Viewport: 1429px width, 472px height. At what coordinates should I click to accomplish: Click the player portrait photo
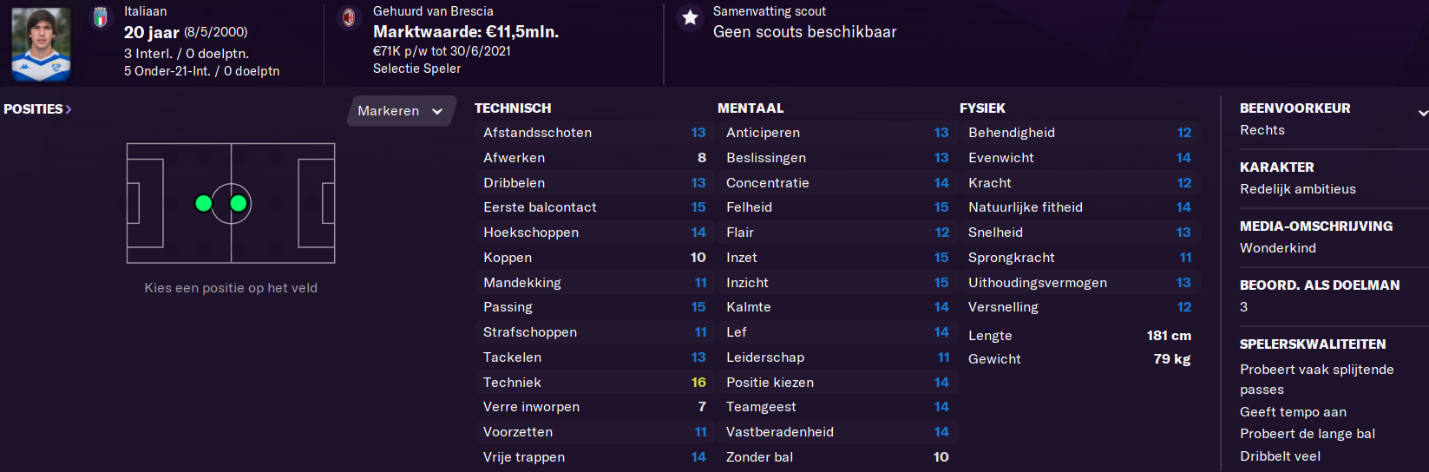pos(41,43)
